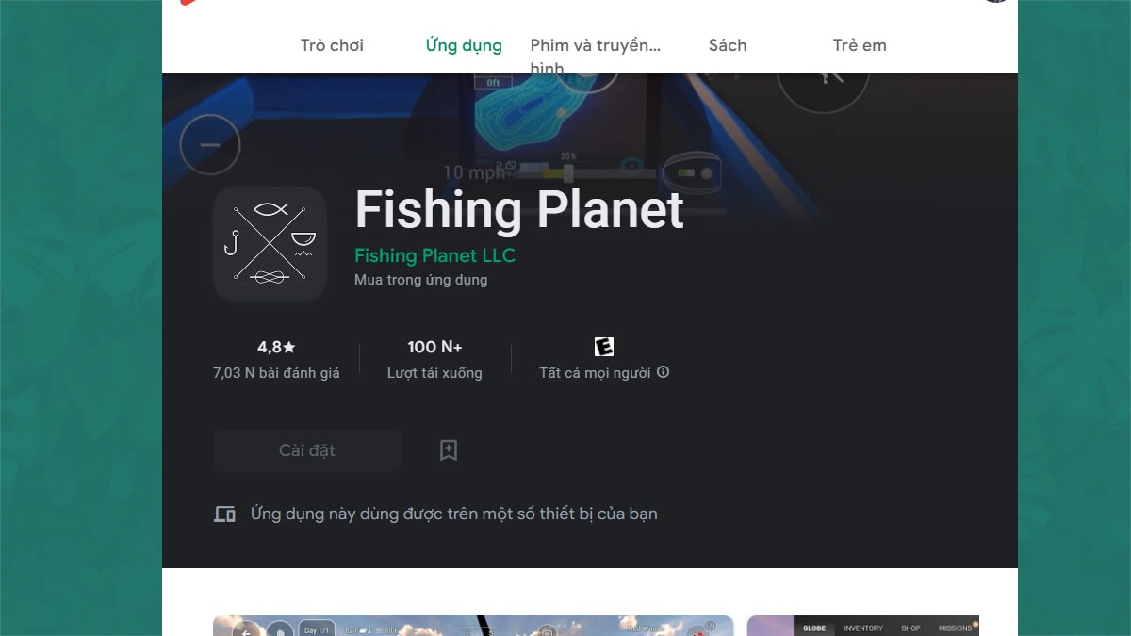Click the device compatibility icon
This screenshot has width=1131, height=636.
click(224, 514)
